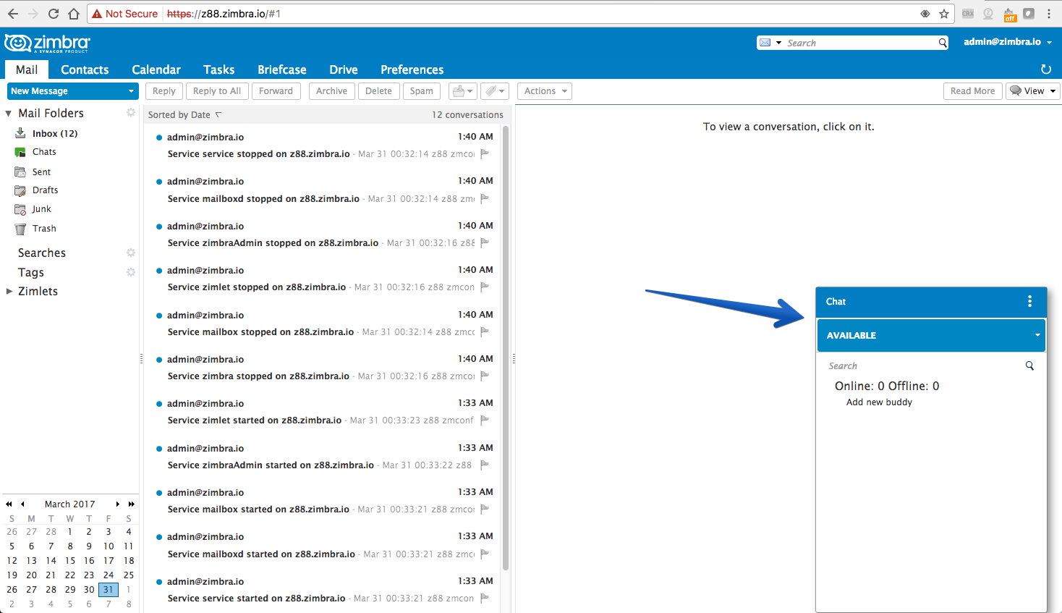Screen dimensions: 1062x613
Task: Expand the AVAILABLE status dropdown
Action: click(1037, 336)
